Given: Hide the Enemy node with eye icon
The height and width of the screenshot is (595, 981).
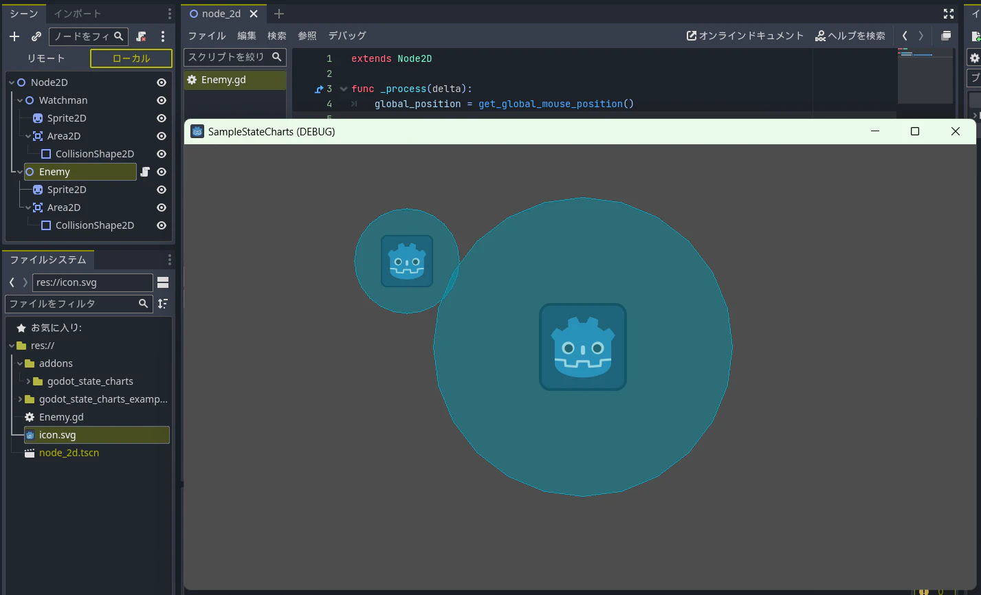Looking at the screenshot, I should [x=162, y=172].
